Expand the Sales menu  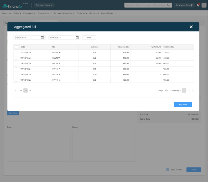(18, 13)
